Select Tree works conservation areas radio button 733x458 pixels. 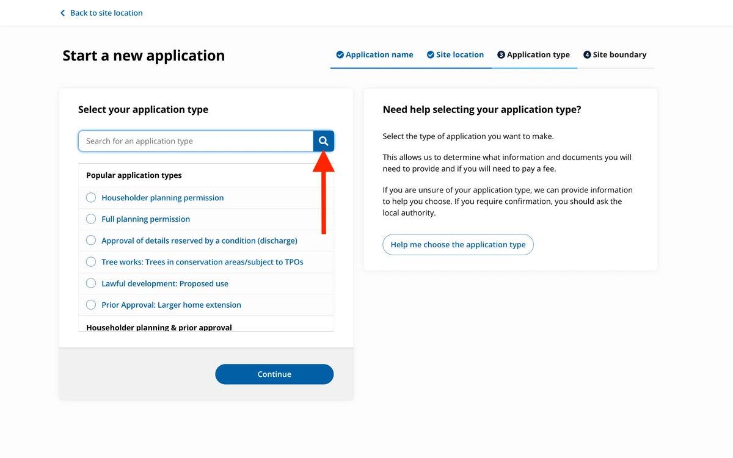tap(91, 261)
